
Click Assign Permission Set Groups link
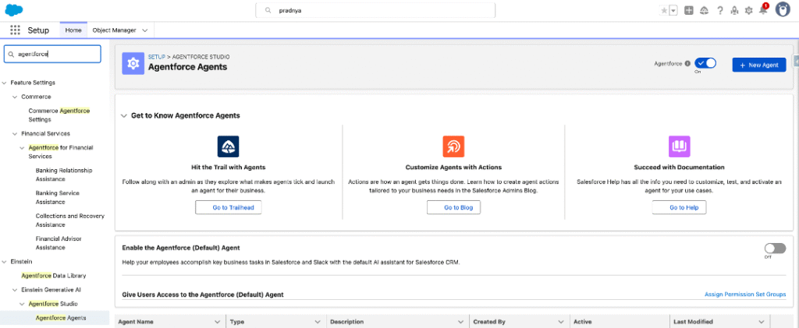pos(745,294)
